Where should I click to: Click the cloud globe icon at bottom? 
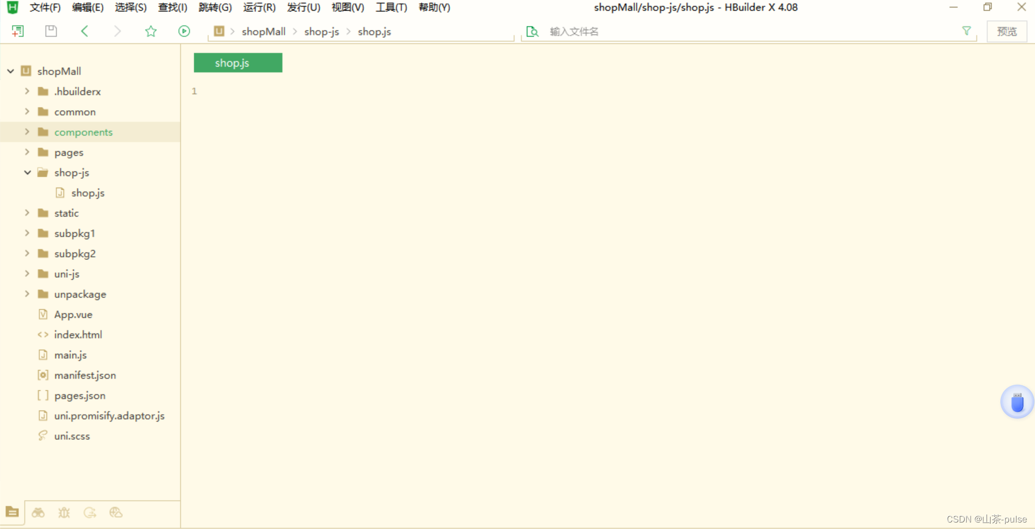tap(116, 512)
